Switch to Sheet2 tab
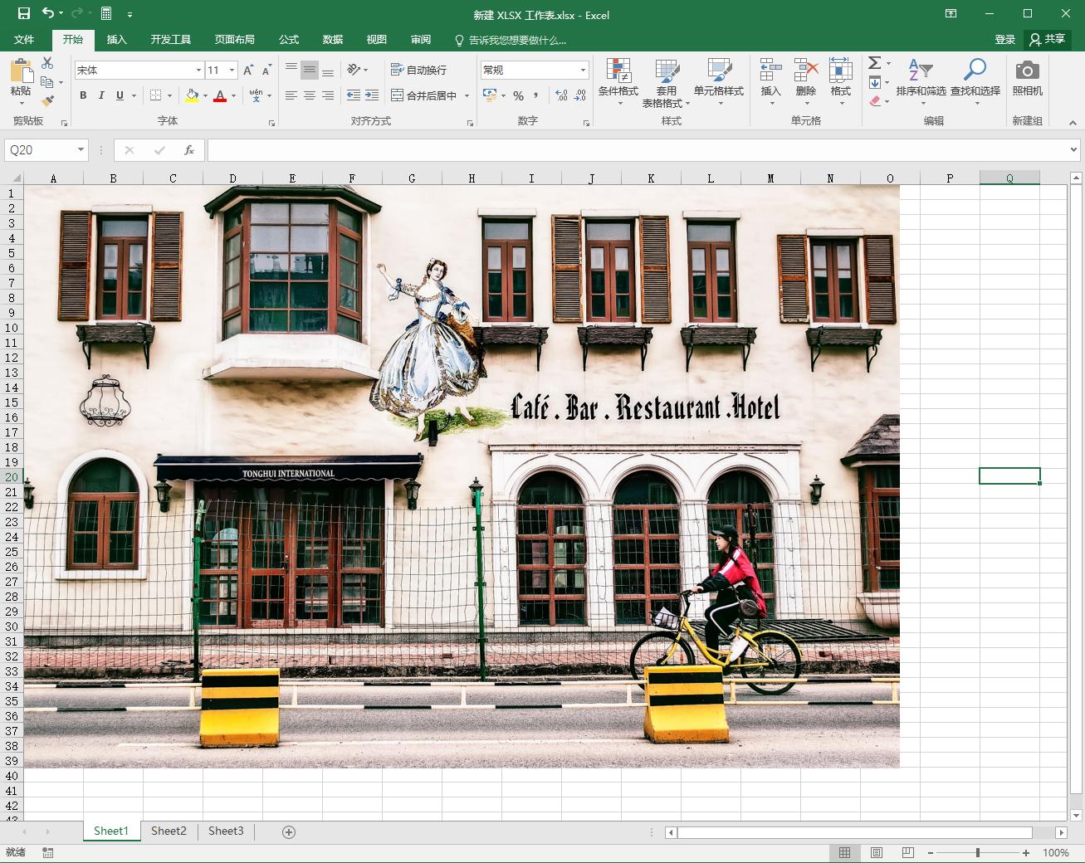 pos(169,831)
